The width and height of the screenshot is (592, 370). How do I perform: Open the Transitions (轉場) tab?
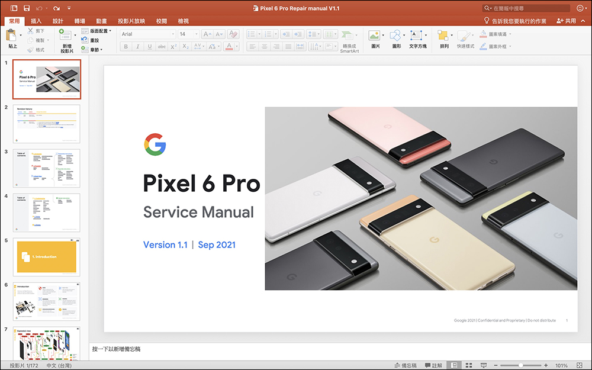coord(80,21)
